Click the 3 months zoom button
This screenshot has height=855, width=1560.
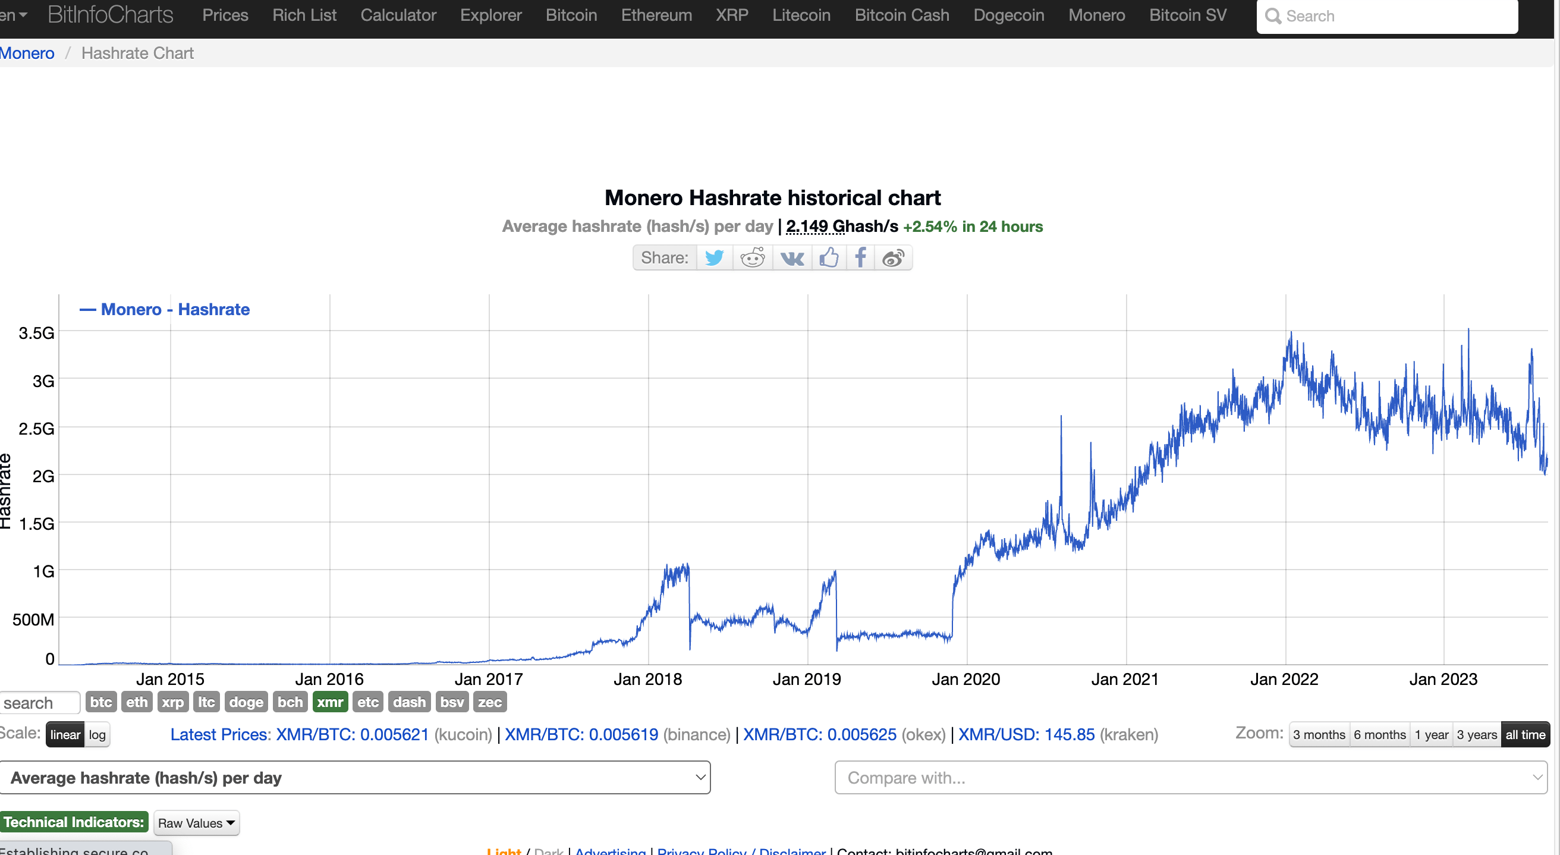[1318, 734]
